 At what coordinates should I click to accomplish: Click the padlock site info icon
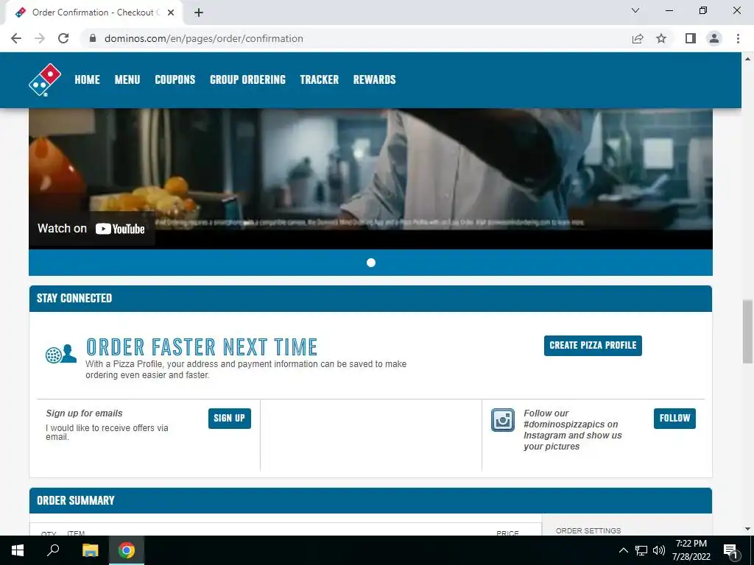[93, 38]
